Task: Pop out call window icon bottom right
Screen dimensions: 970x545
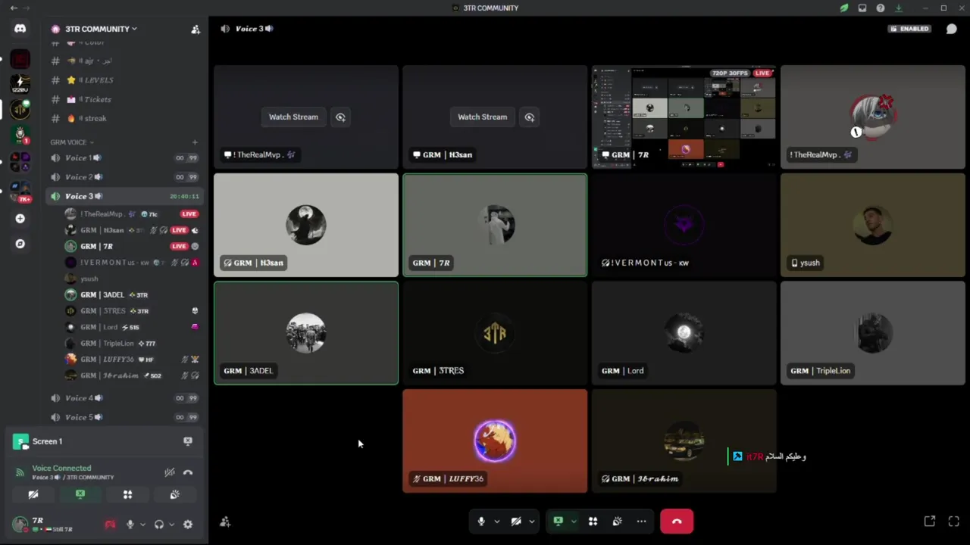Action: [930, 521]
